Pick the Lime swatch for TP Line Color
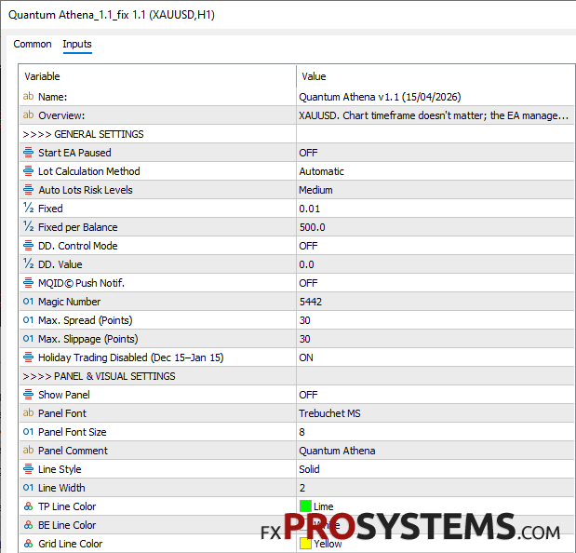The image size is (576, 553). coord(305,506)
